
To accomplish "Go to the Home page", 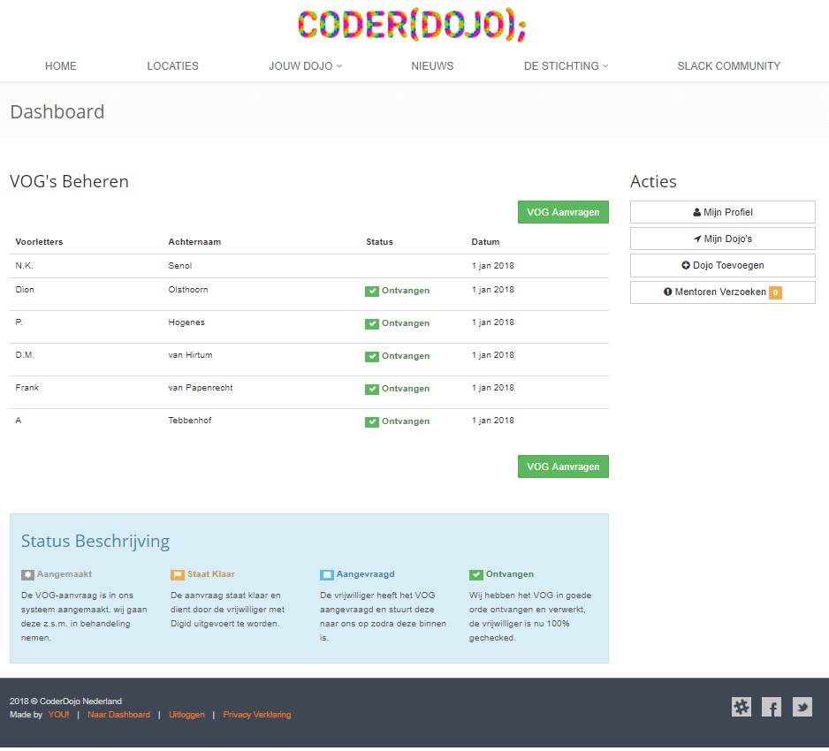I will click(x=61, y=66).
